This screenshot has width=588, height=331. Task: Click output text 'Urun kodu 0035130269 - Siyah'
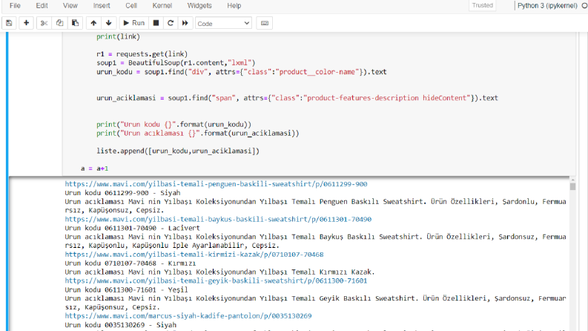point(120,325)
